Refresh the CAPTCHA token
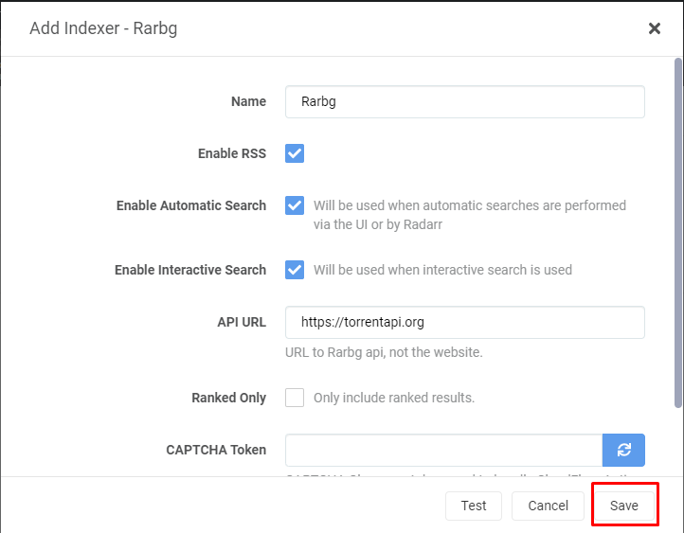Image resolution: width=684 pixels, height=533 pixels. (623, 450)
